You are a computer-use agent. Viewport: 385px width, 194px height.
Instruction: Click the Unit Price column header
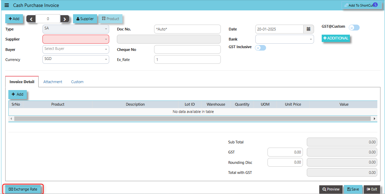(293, 104)
